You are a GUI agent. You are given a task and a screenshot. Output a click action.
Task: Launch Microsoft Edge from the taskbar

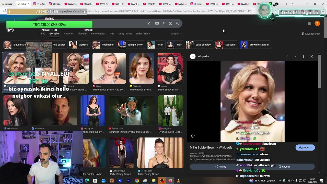coord(87,181)
